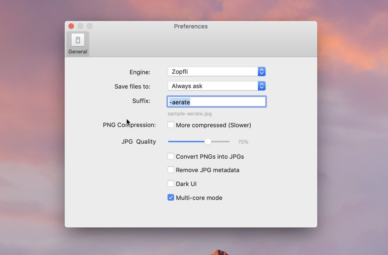Click the Preferences window title bar
388x255 pixels.
(x=191, y=26)
